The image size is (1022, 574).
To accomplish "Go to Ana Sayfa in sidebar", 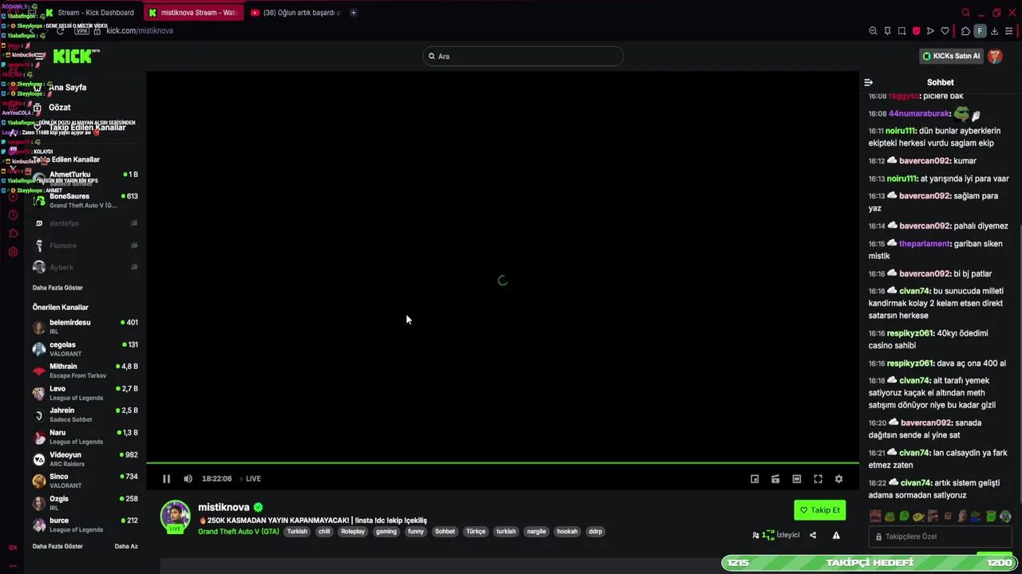I will point(68,88).
